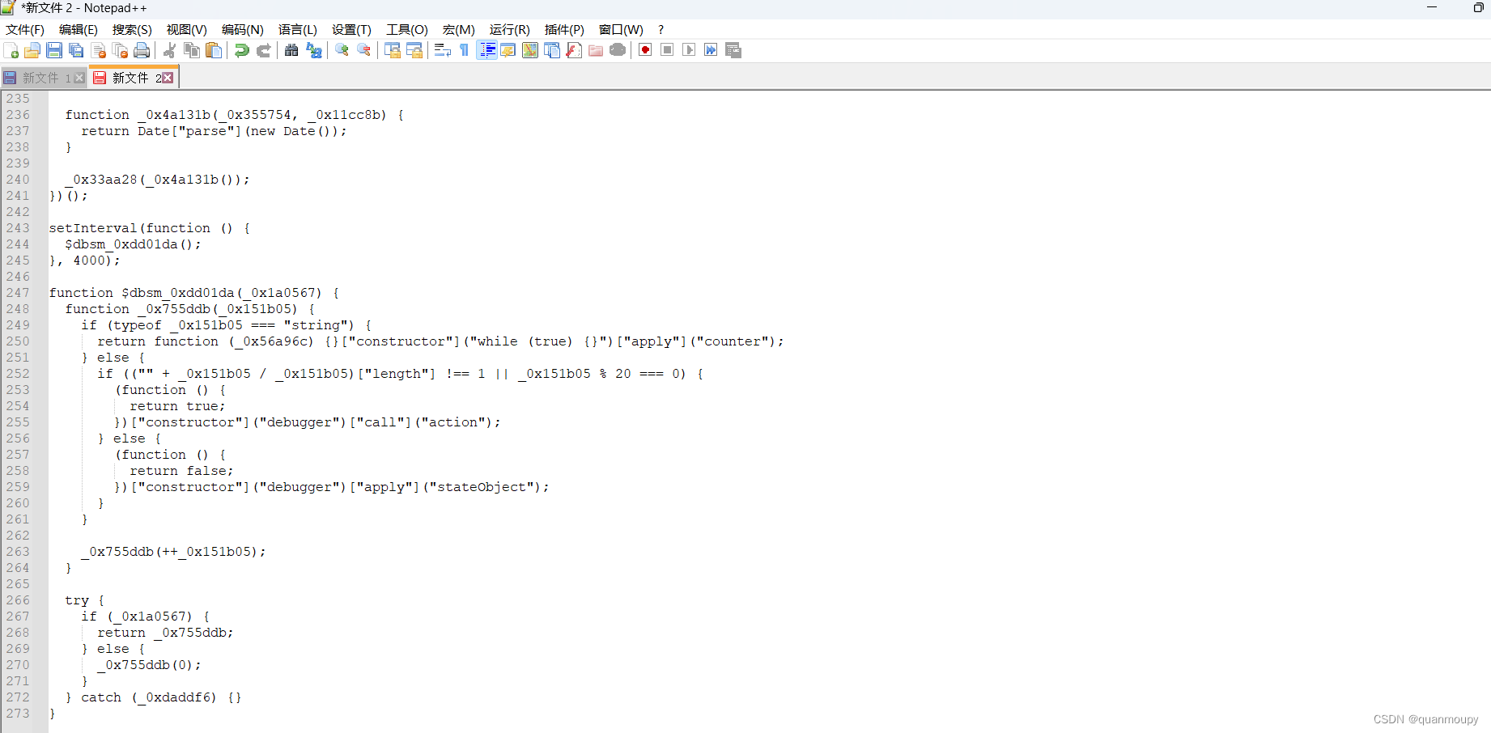The height and width of the screenshot is (733, 1491).
Task: Open the 搜索(S) menu
Action: click(132, 30)
